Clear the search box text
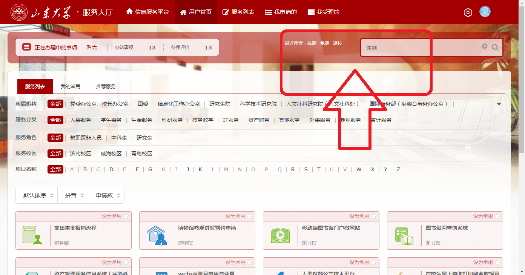 485,46
